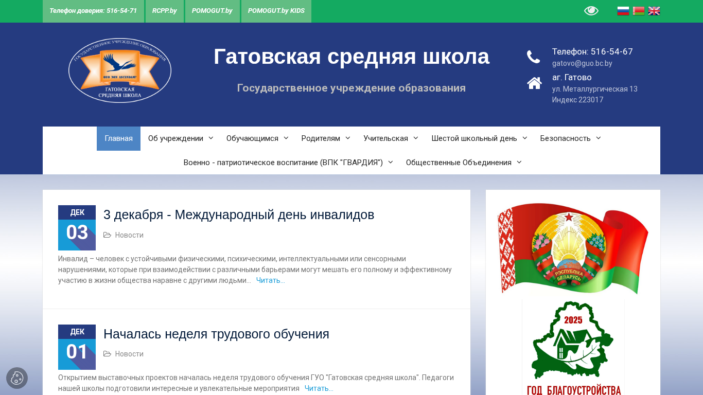The width and height of the screenshot is (703, 395).
Task: Click the Gatovo school logo
Action: tap(120, 70)
